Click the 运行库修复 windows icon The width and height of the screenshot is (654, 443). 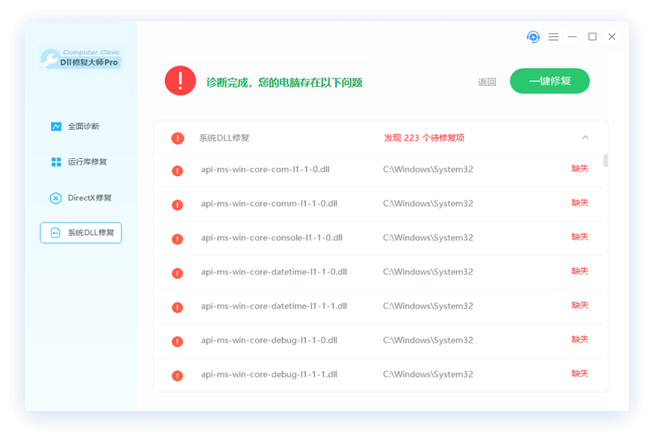tap(56, 162)
